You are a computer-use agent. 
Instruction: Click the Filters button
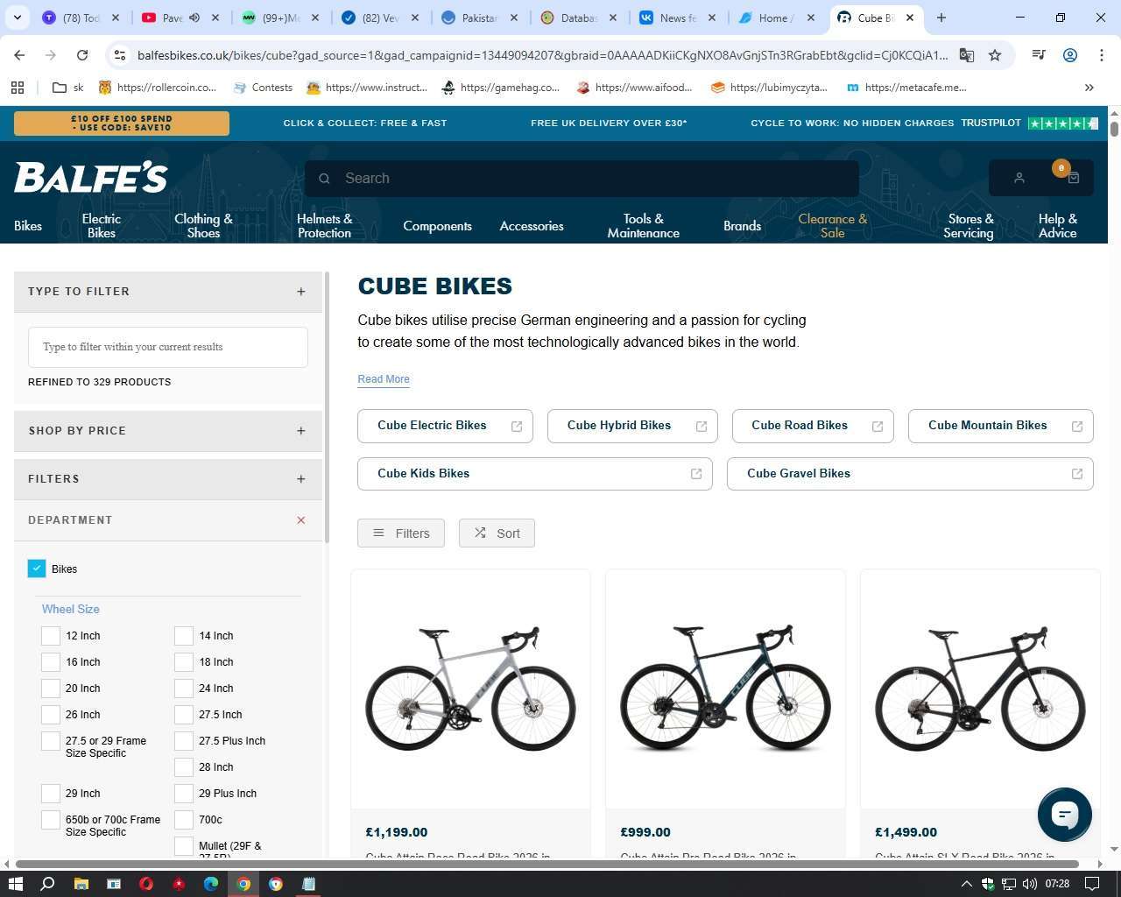[401, 533]
